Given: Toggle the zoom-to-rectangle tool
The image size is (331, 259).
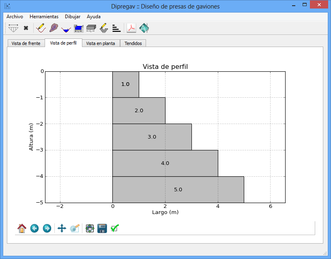Looking at the screenshot, I should [x=75, y=228].
